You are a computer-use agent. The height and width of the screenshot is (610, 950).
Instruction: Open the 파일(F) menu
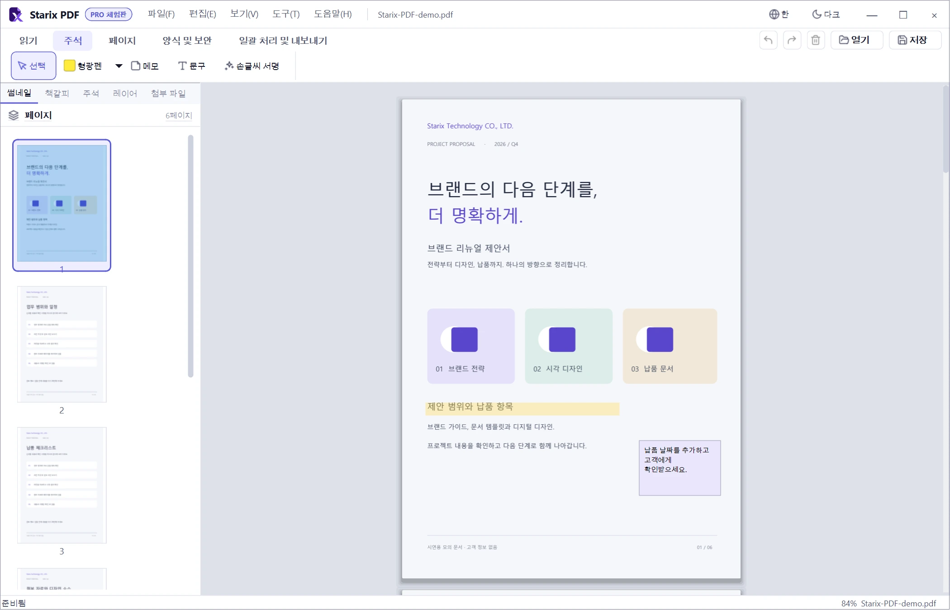click(x=161, y=14)
